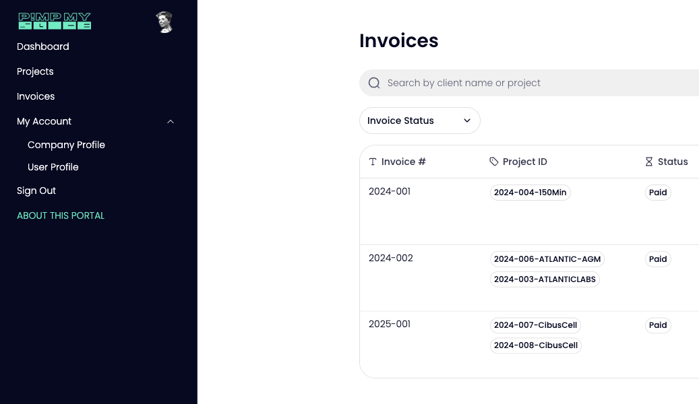Collapse the My Account section
The width and height of the screenshot is (699, 404).
click(171, 121)
